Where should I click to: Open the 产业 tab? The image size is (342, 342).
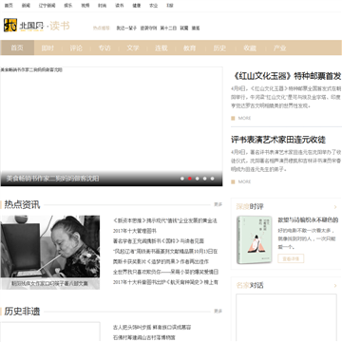tap(279, 47)
